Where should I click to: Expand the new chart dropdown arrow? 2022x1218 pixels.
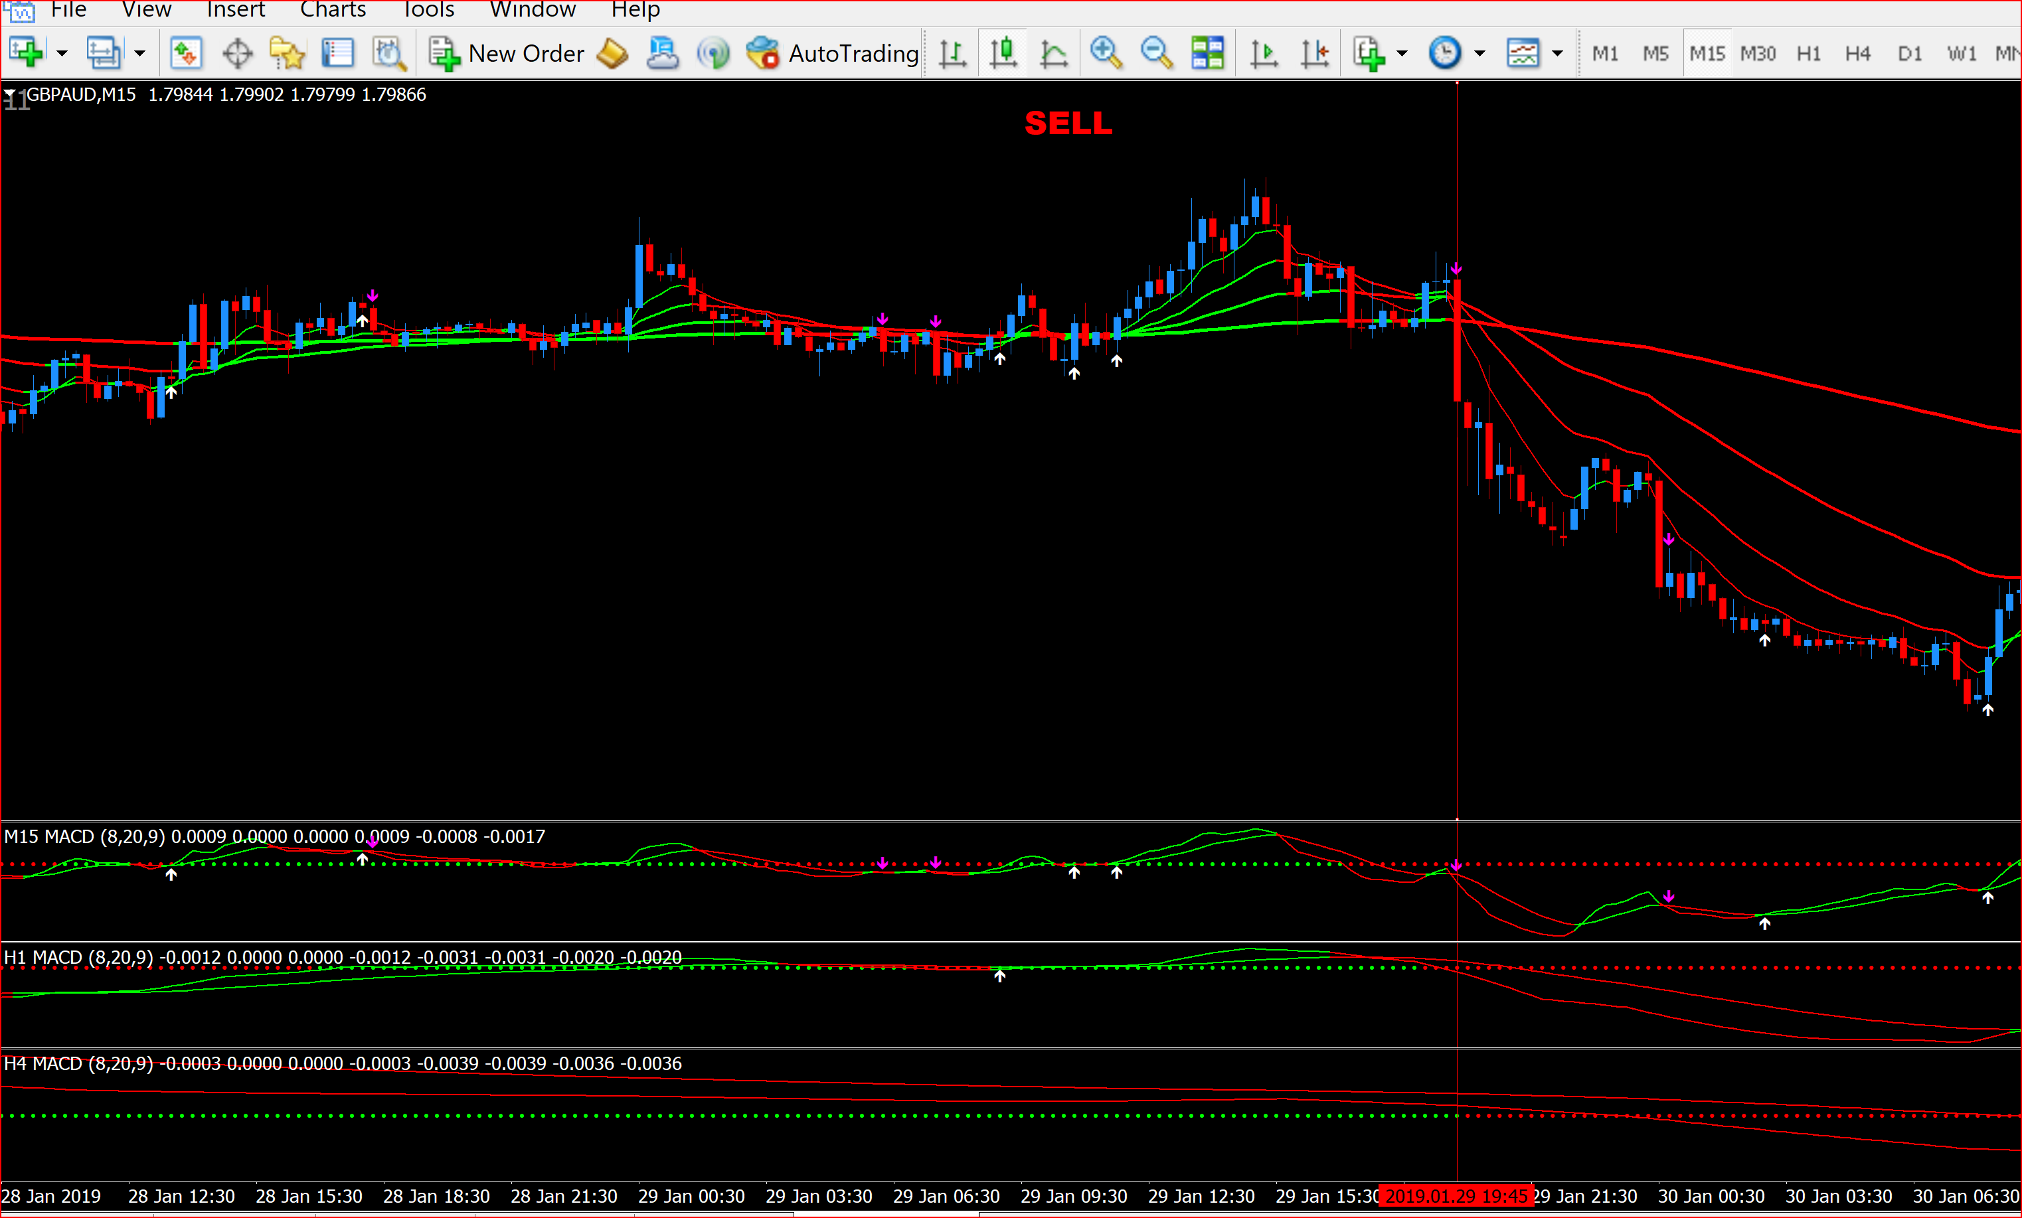point(62,54)
